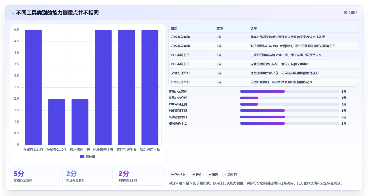Open the 2分 在线办公套件 data card
The width and height of the screenshot is (368, 196).
[87, 176]
